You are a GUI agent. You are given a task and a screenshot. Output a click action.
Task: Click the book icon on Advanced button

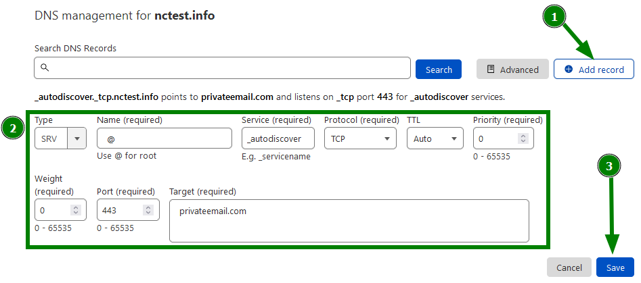tap(491, 70)
